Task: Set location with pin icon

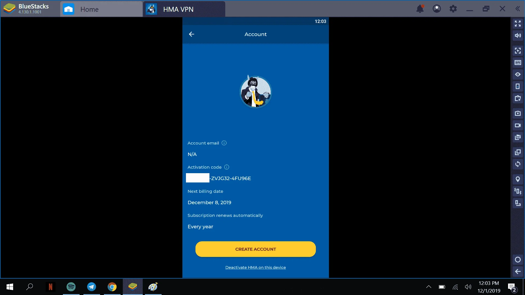Action: pos(518,179)
